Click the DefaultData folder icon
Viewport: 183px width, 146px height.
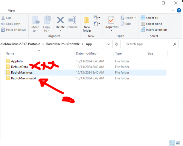[x=8, y=67]
